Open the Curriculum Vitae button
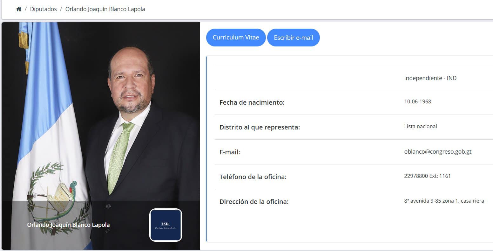The width and height of the screenshot is (493, 251). tap(236, 38)
